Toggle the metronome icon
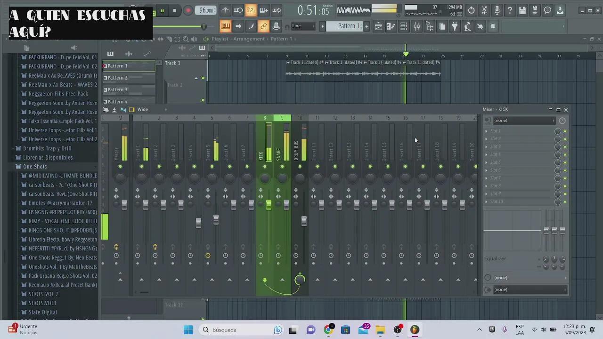Viewport: 603px width, 339px height. [226, 10]
